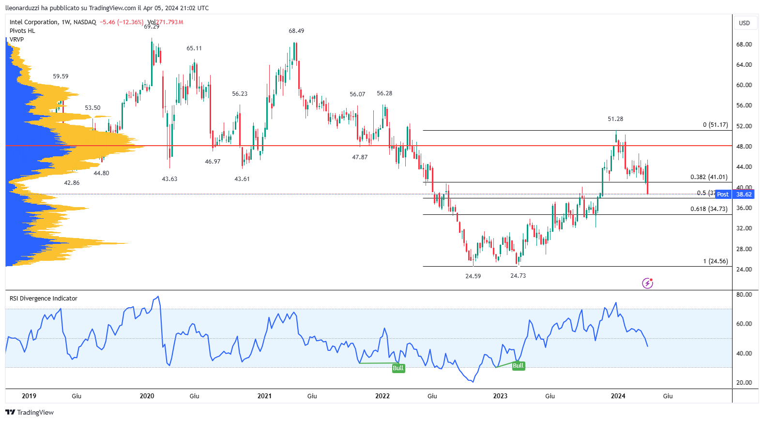Click the 69.29 pivot high label
Screen dimensions: 764x421
(x=152, y=27)
